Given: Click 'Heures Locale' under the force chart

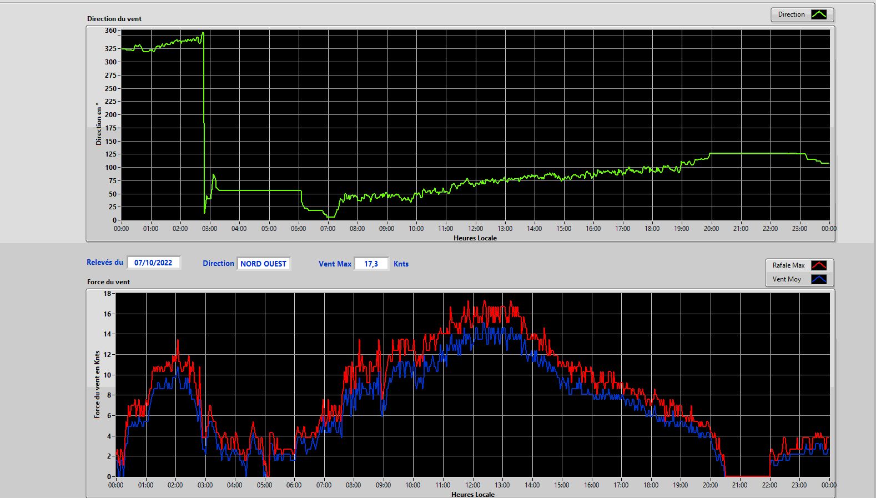Looking at the screenshot, I should (473, 494).
